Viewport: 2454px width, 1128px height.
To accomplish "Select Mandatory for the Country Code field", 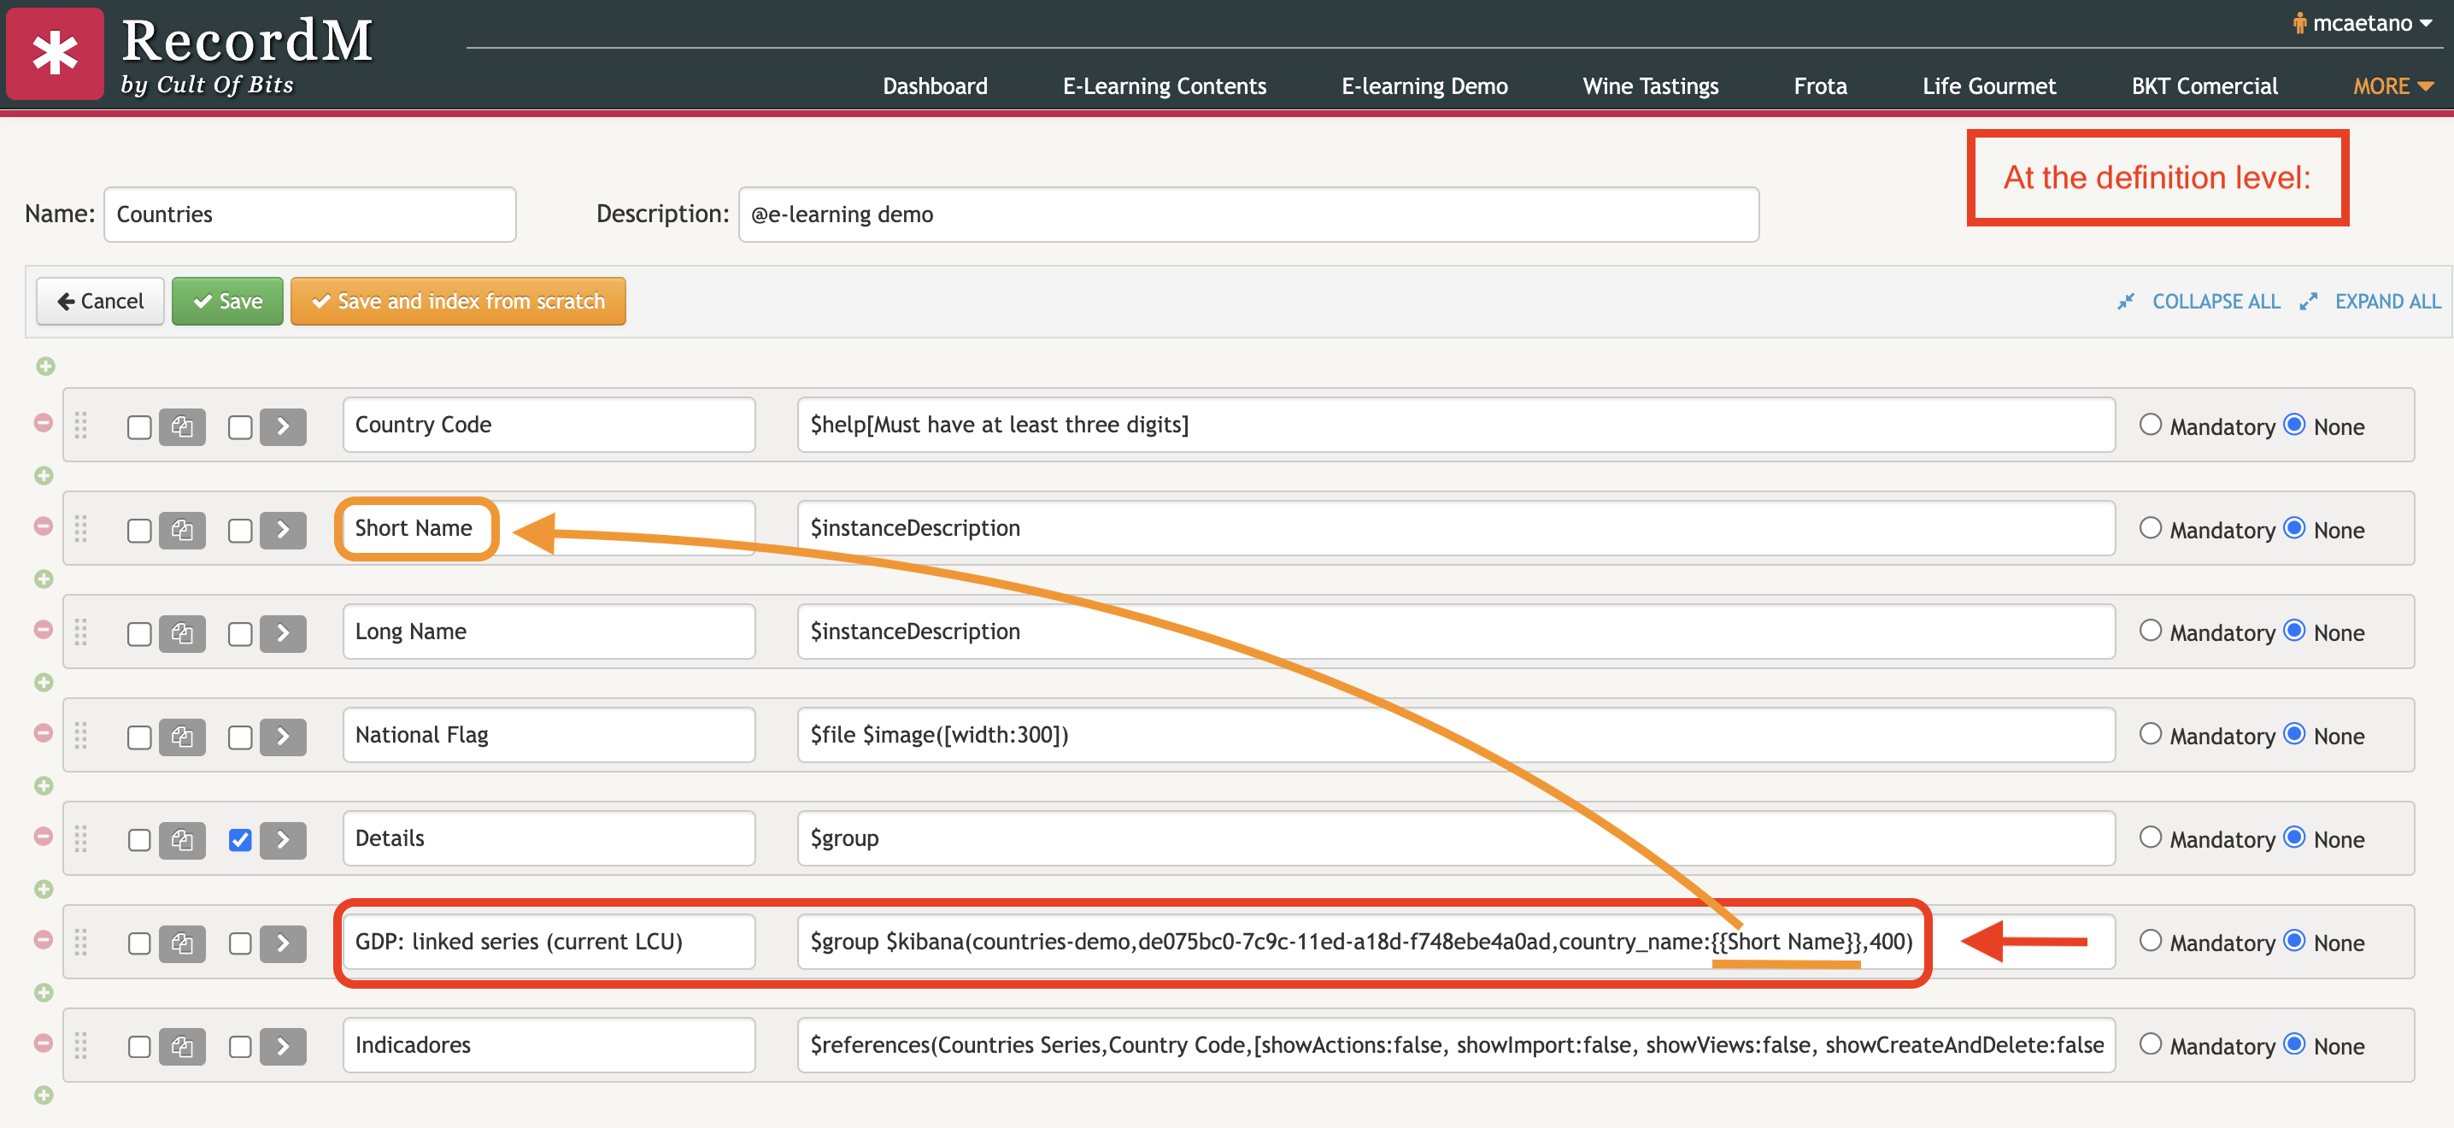I will coord(2149,425).
